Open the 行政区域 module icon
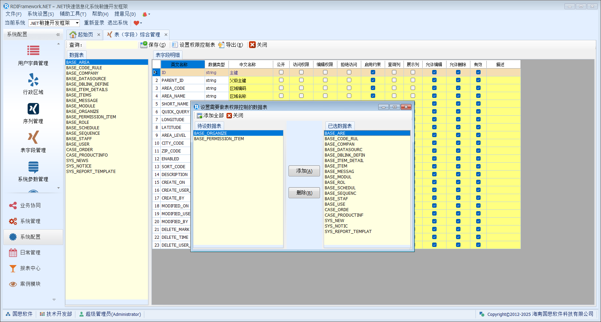Image resolution: width=601 pixels, height=322 pixels. click(x=33, y=80)
